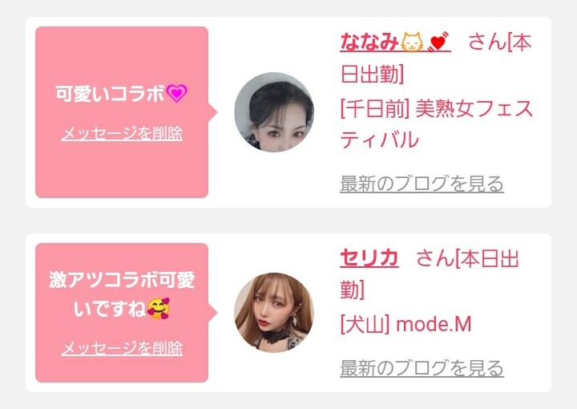Click the red heart emoji after ななみ
The width and height of the screenshot is (577, 409).
(x=438, y=42)
